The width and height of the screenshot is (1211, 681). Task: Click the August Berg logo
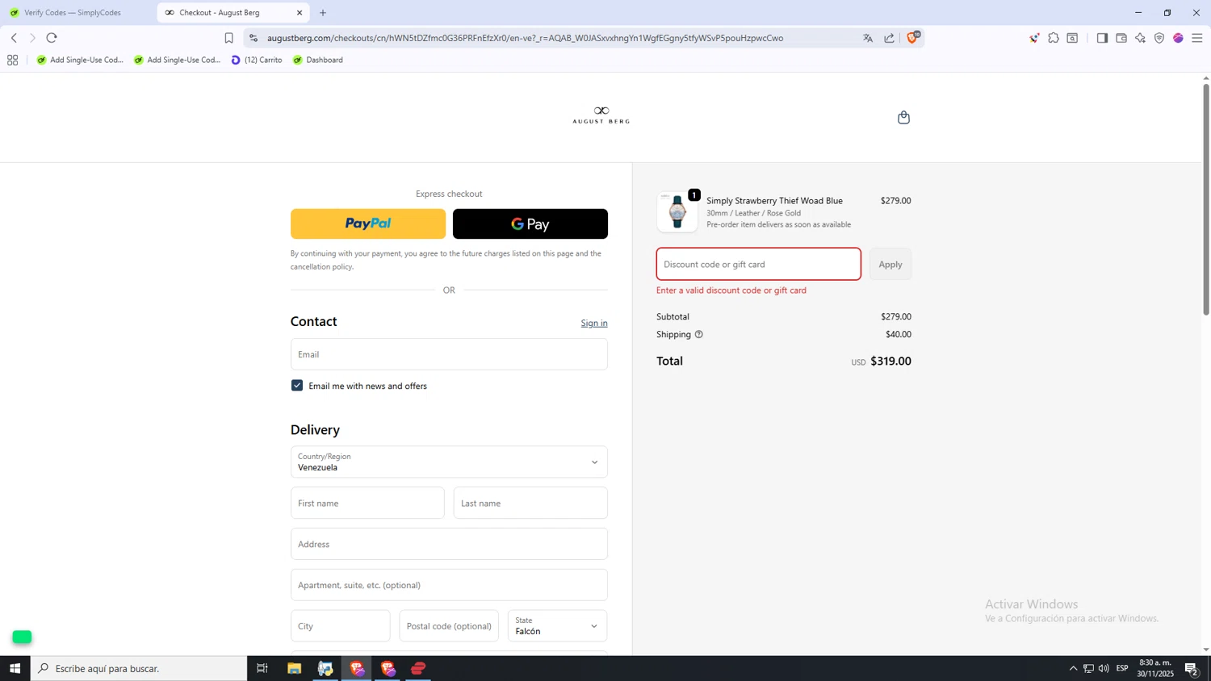click(x=601, y=115)
